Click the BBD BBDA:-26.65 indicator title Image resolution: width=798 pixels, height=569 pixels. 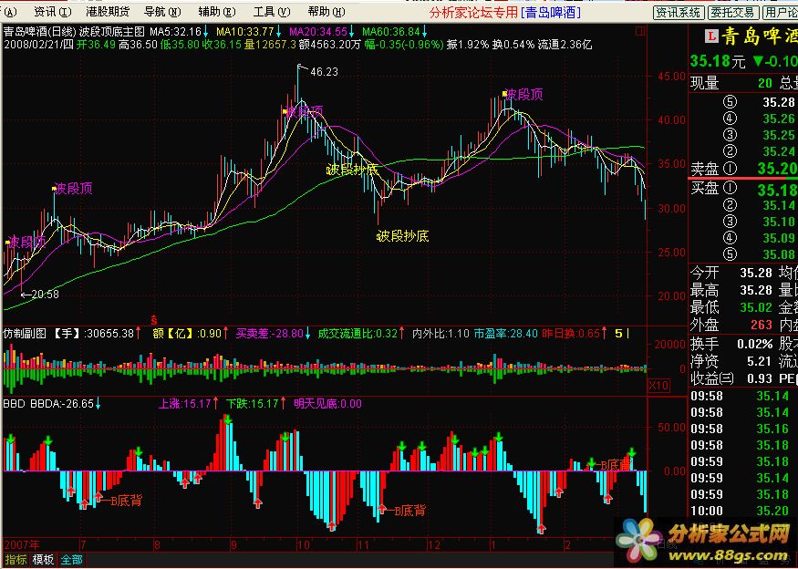coord(49,404)
